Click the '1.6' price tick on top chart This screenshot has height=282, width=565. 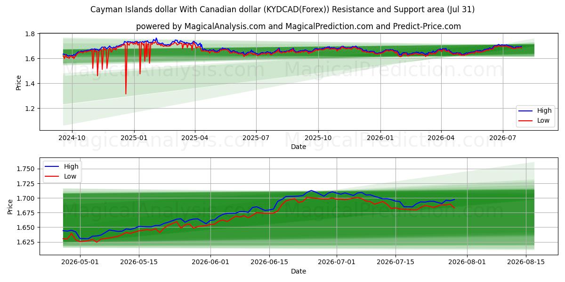pyautogui.click(x=30, y=59)
